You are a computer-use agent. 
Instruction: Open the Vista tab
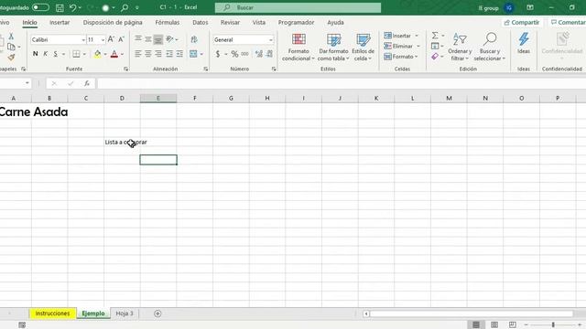coord(258,22)
